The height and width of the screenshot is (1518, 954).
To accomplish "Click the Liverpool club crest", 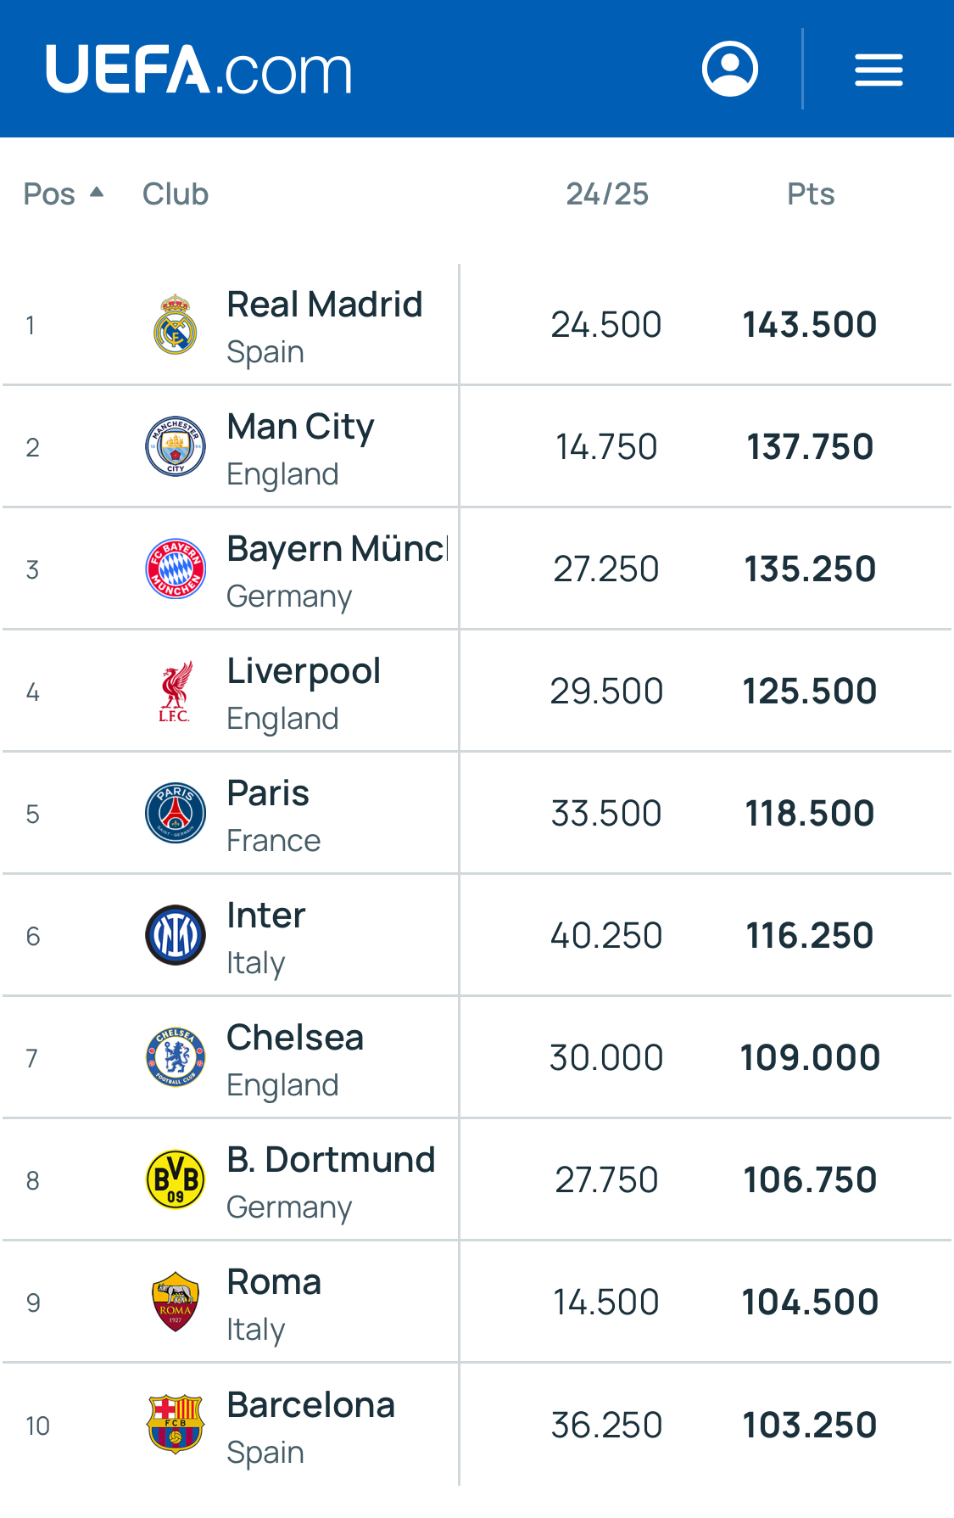I will coord(176,691).
